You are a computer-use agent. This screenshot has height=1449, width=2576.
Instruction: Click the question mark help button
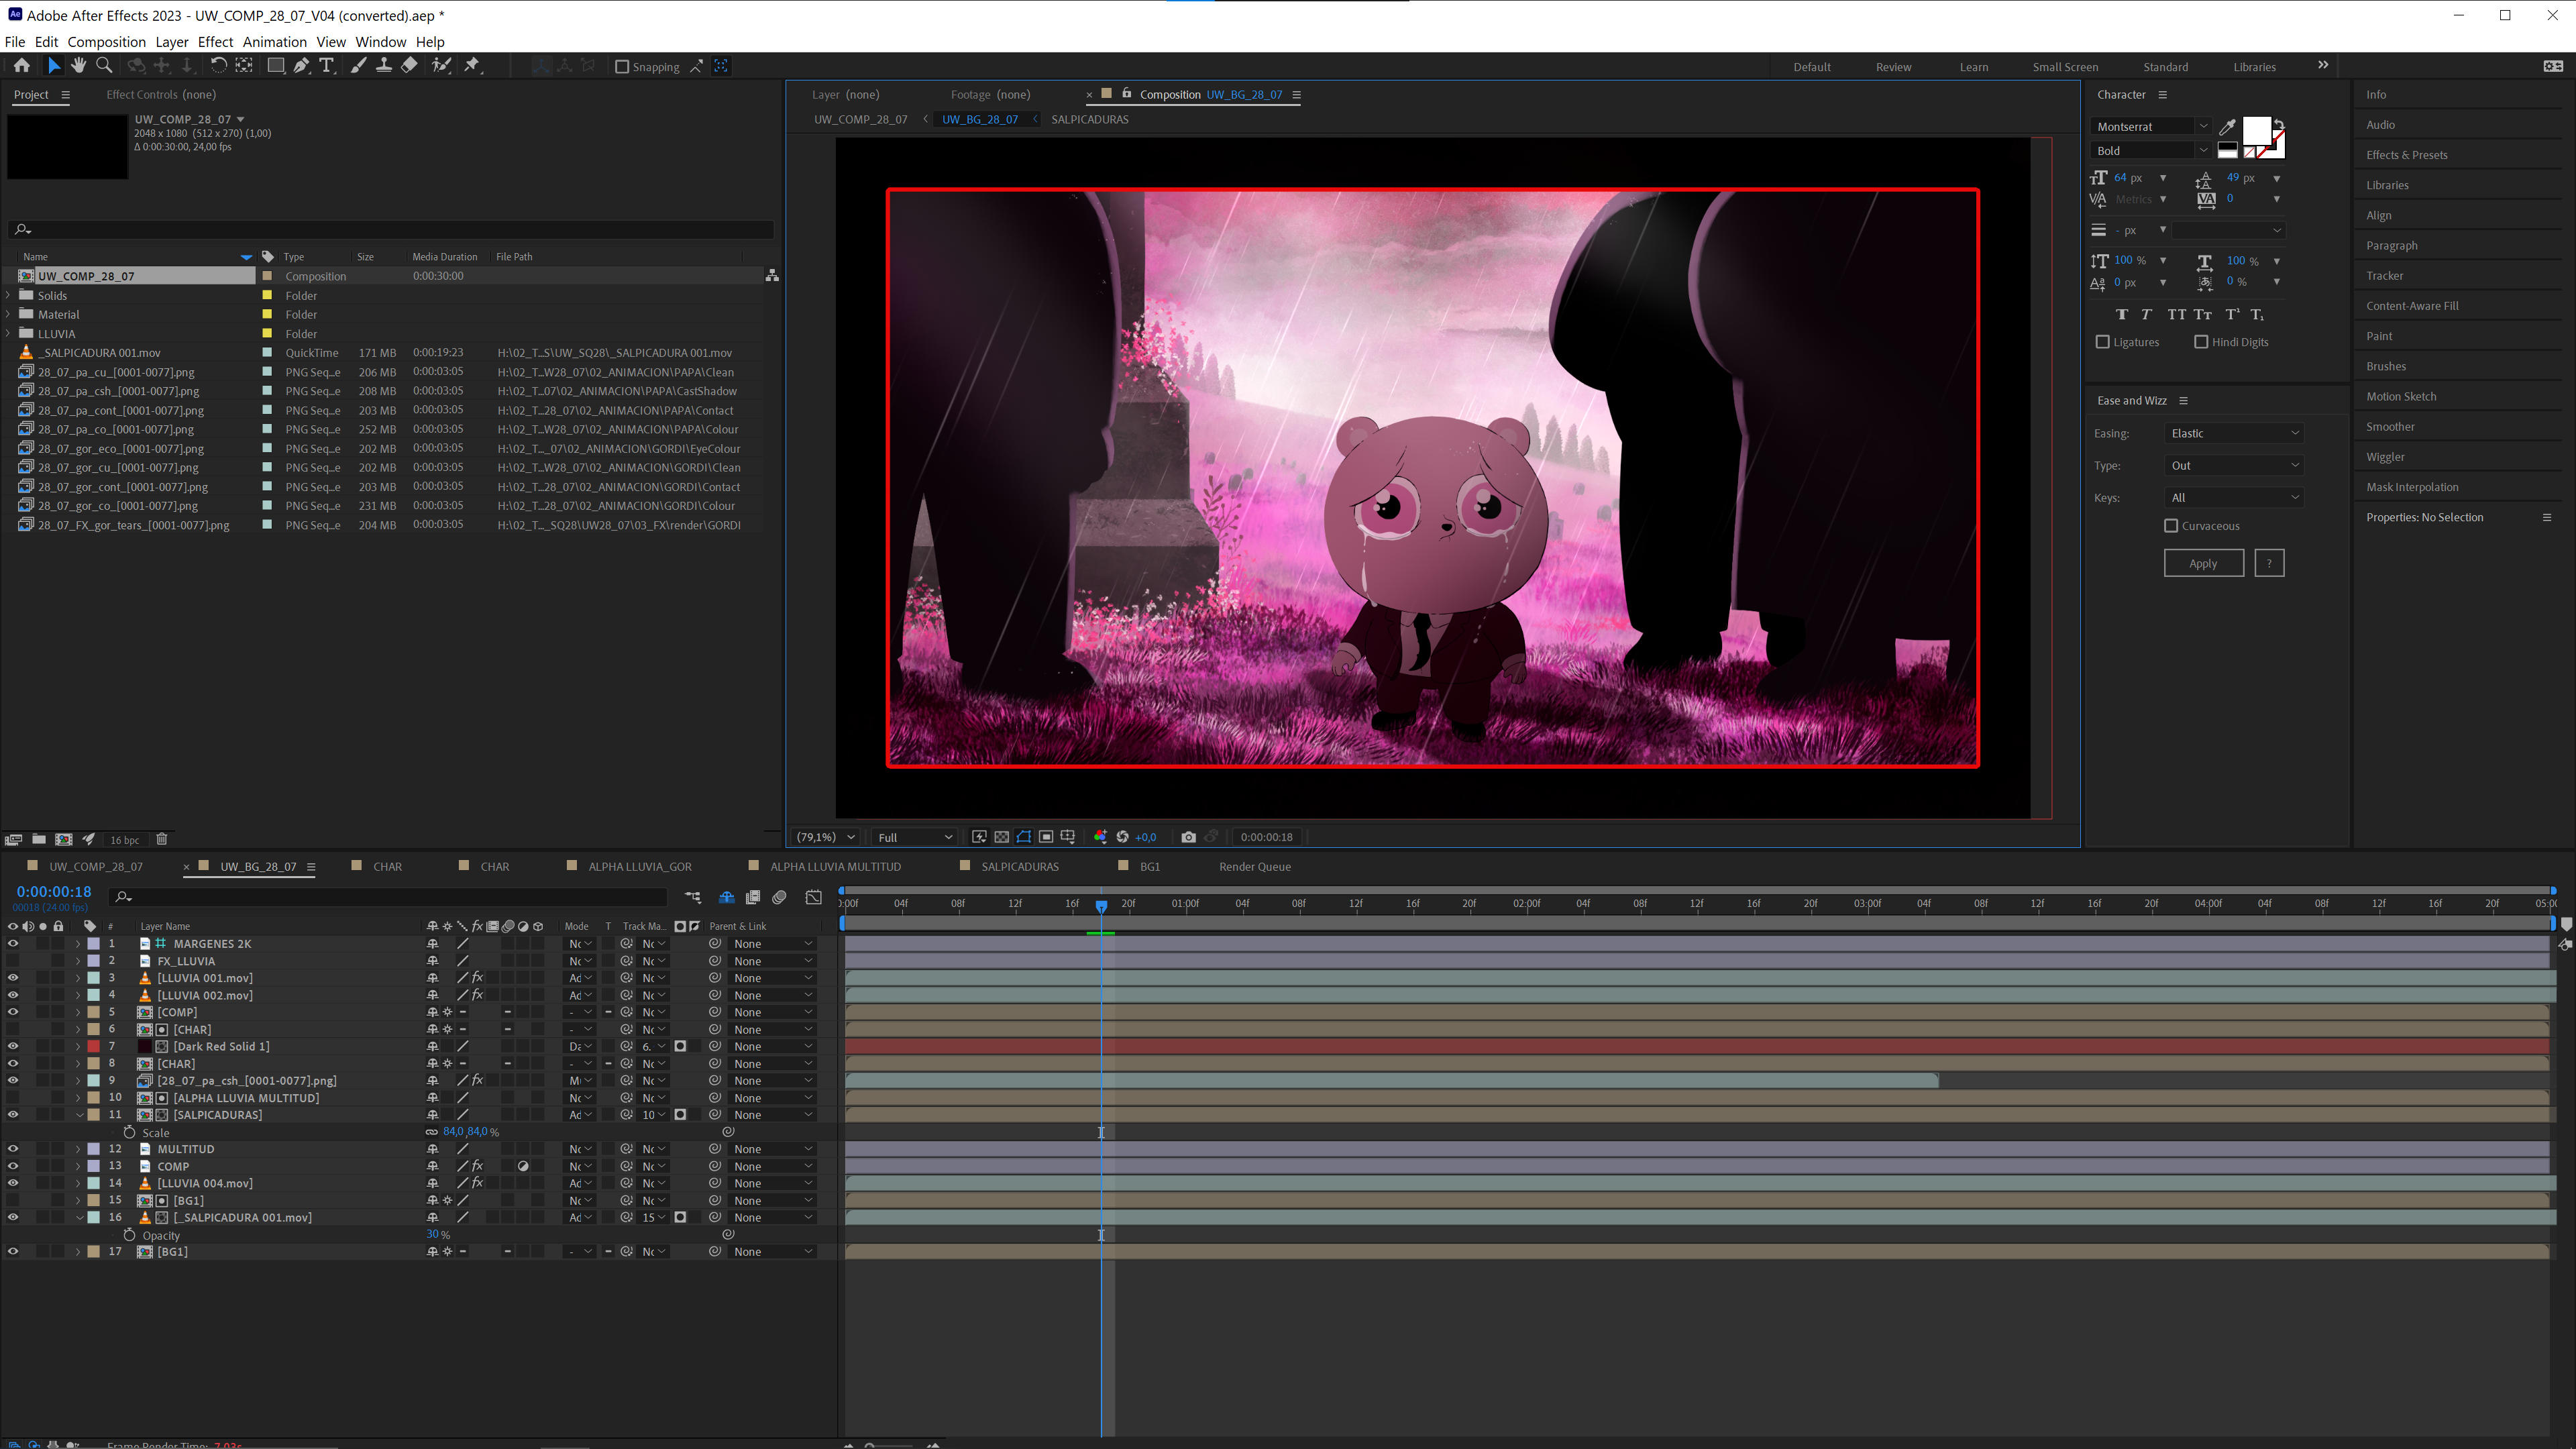2269,563
